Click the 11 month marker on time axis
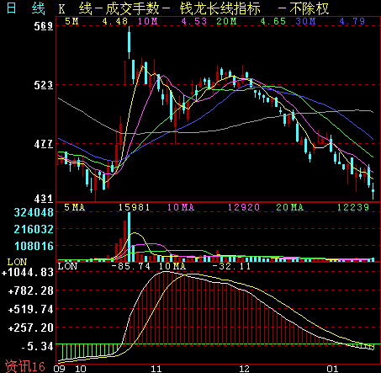 pos(156,369)
